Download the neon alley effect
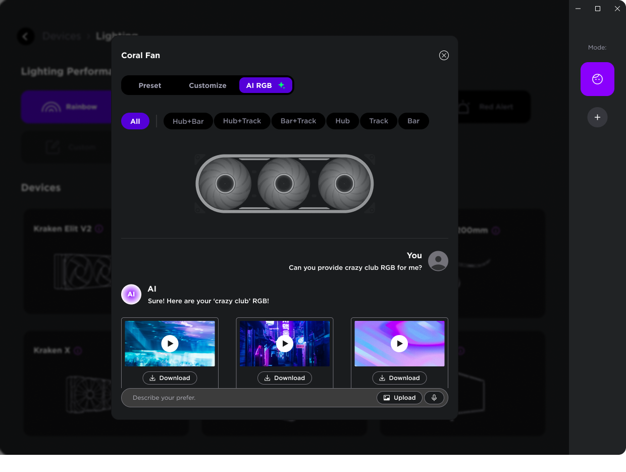Viewport: 626px width, 472px height. [x=285, y=378]
